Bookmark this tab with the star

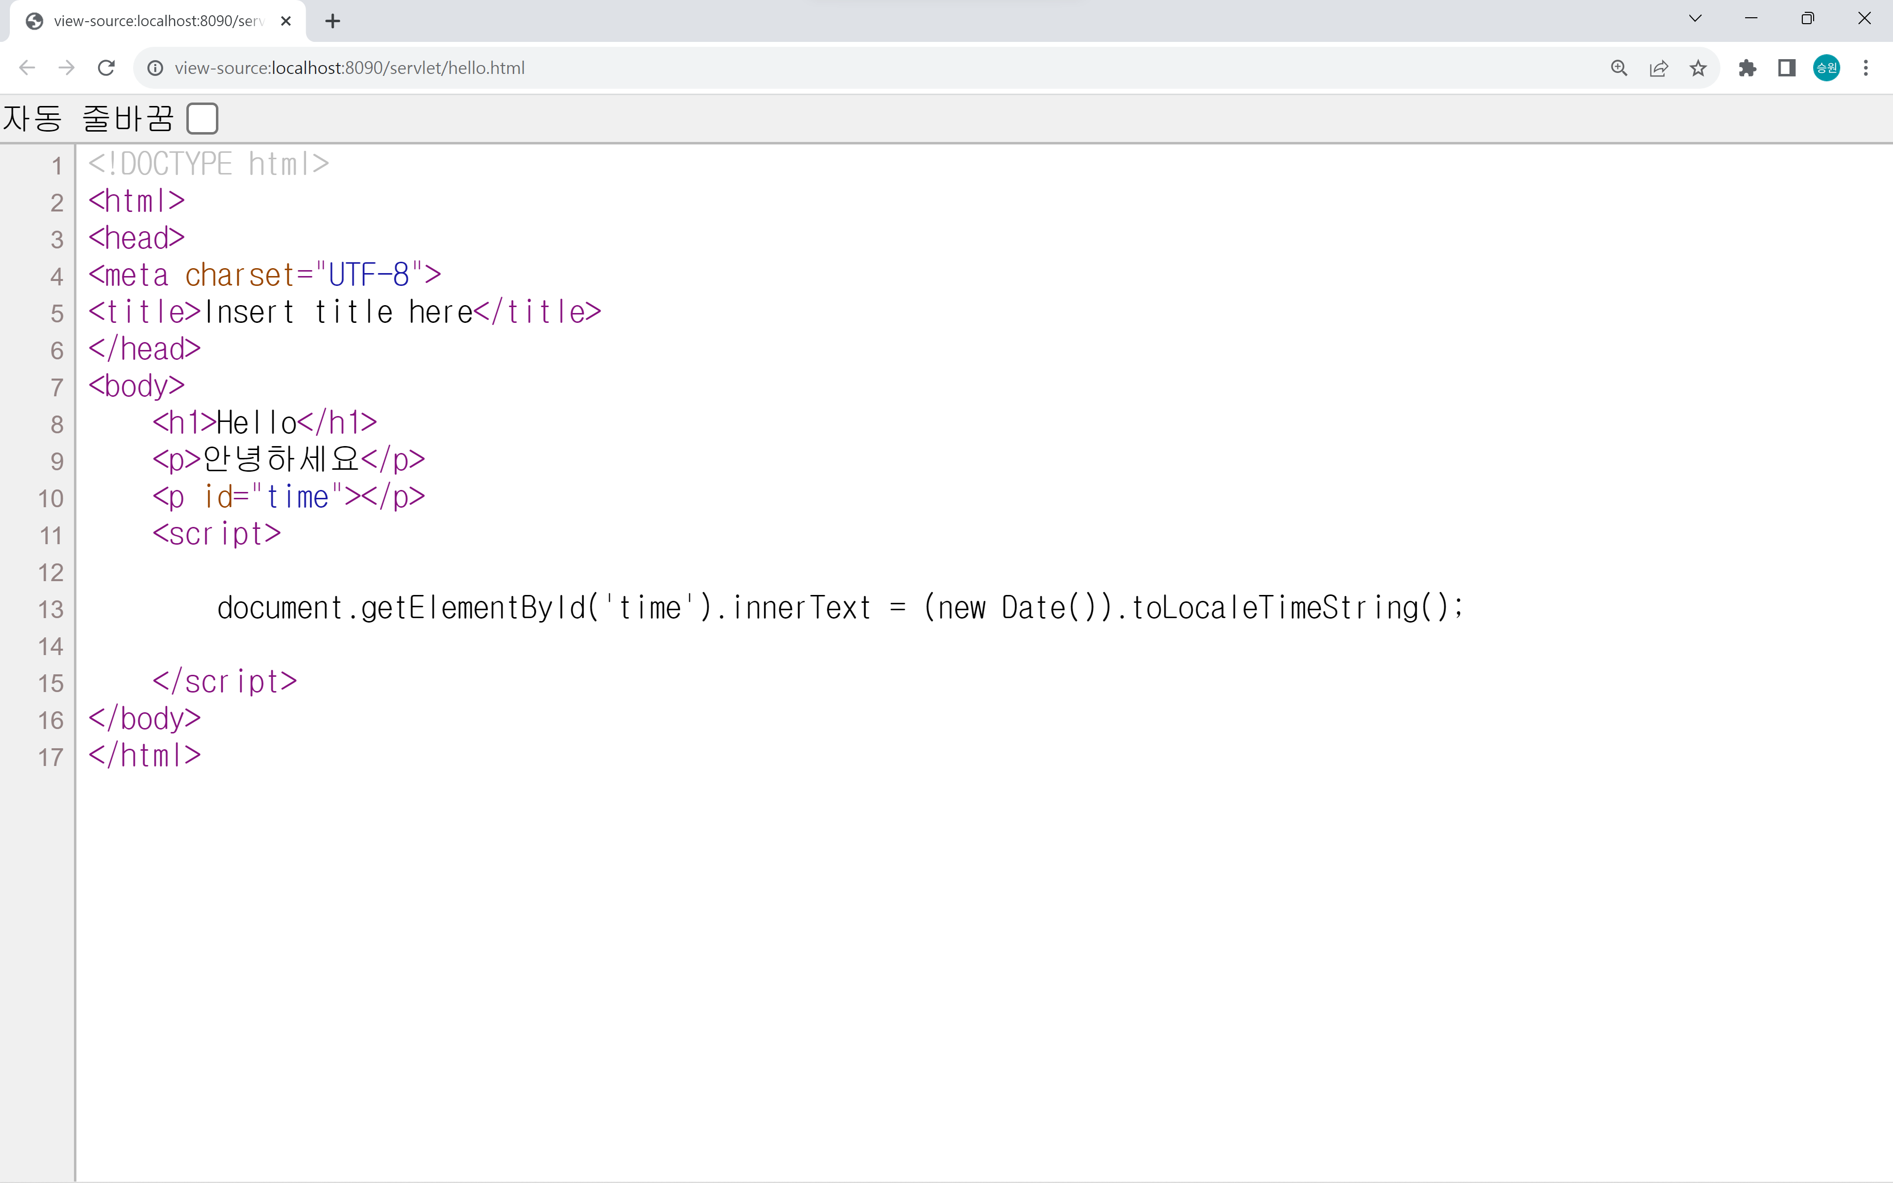point(1698,68)
